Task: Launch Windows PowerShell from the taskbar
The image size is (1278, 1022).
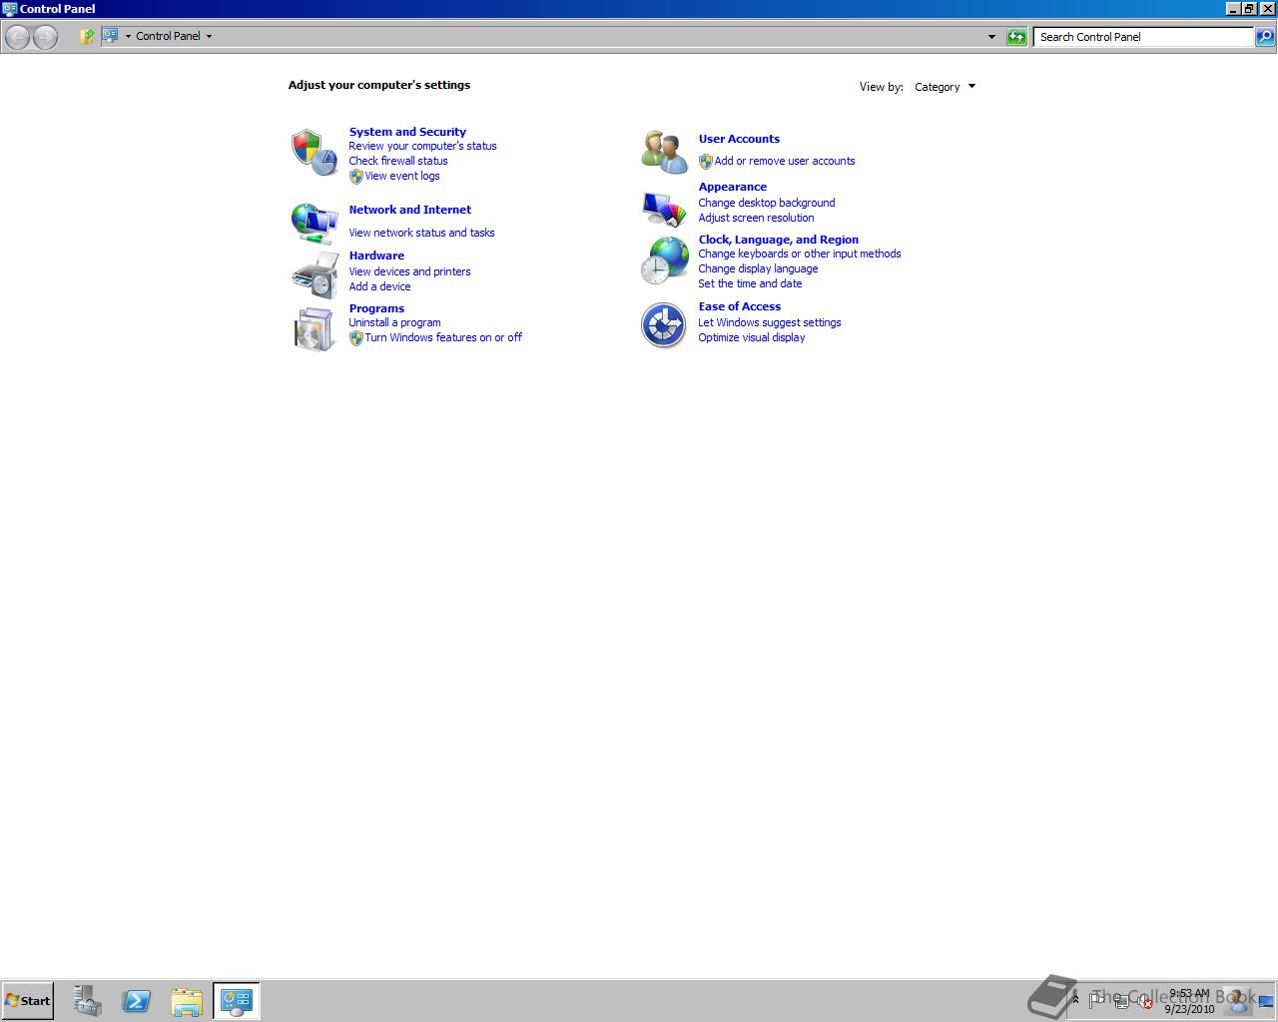Action: (x=137, y=1001)
